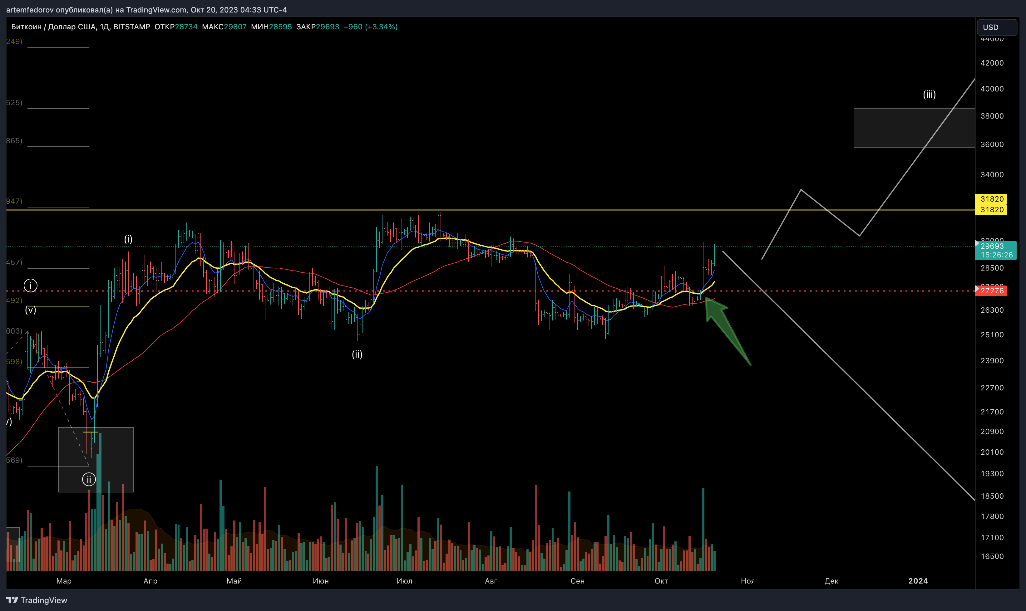Click the 17800 price scale label
Screen dimensions: 1026x611
(992, 516)
